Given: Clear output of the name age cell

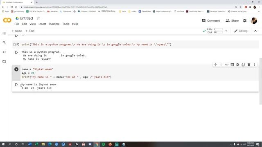Looking at the screenshot, I should (x=16, y=85).
